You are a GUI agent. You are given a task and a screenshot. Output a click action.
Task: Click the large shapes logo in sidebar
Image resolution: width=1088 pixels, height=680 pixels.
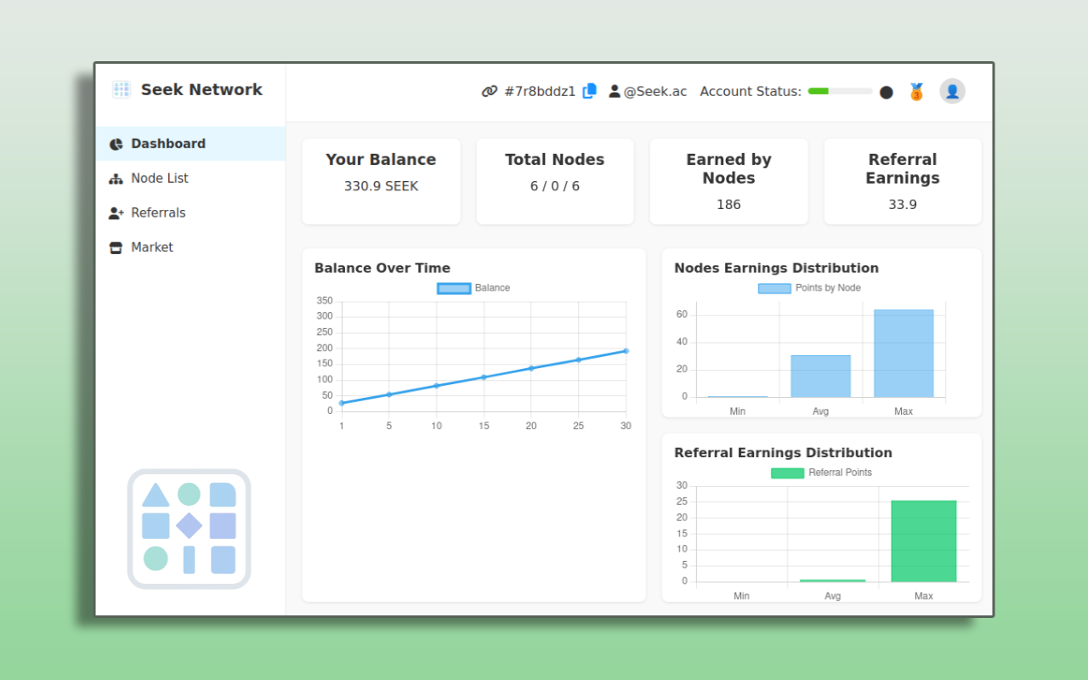point(189,529)
